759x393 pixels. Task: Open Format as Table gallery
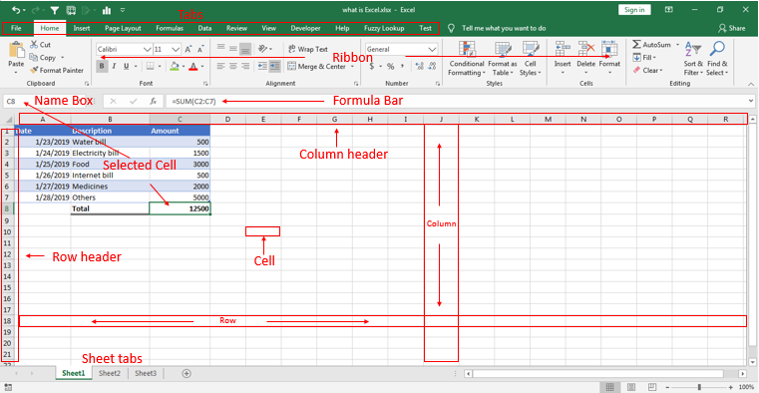coord(503,59)
